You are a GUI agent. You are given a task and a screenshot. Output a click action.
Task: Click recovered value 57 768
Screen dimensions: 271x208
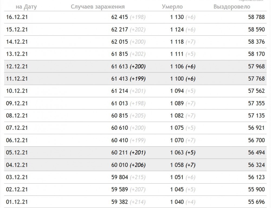point(256,79)
